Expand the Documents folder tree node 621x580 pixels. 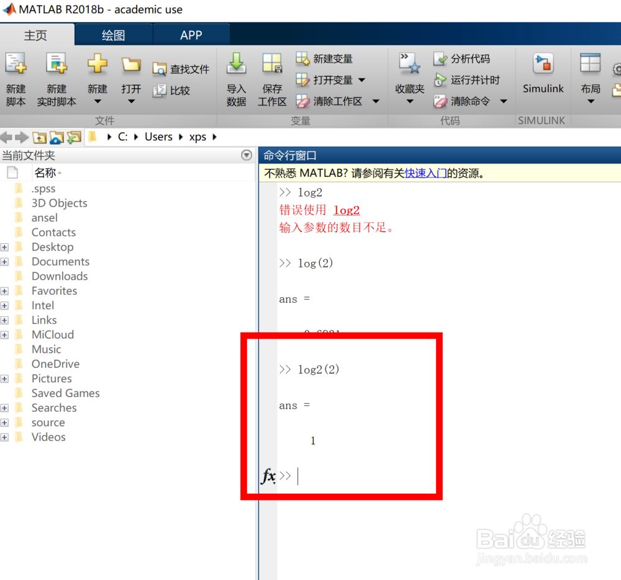pyautogui.click(x=4, y=262)
